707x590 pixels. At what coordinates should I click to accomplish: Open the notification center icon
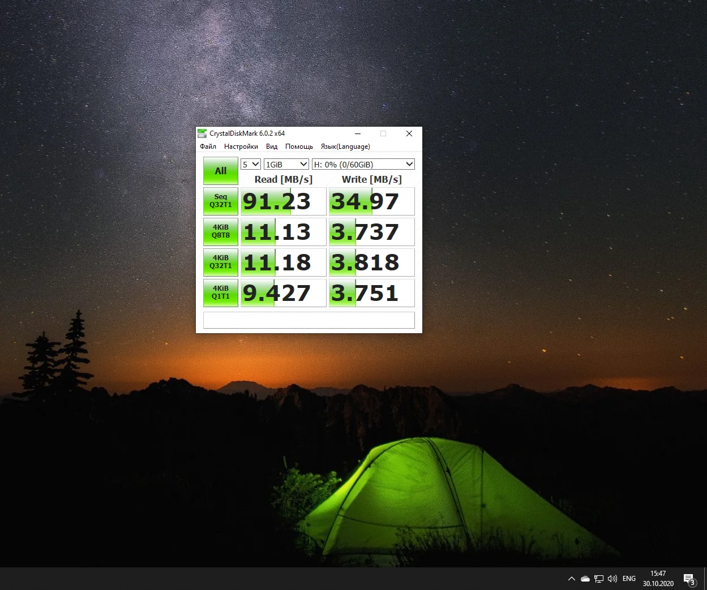(689, 579)
